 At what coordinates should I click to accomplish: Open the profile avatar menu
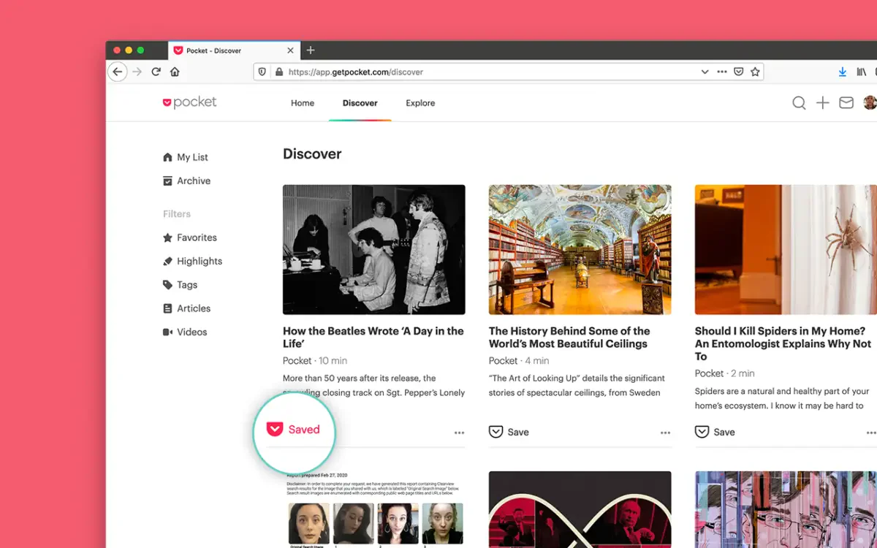(870, 103)
